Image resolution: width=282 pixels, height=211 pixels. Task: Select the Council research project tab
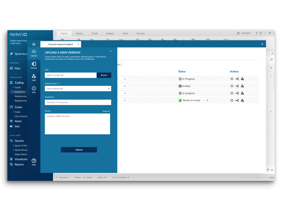[x=61, y=44]
